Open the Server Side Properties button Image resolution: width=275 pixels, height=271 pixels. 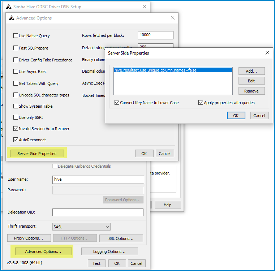pos(37,154)
